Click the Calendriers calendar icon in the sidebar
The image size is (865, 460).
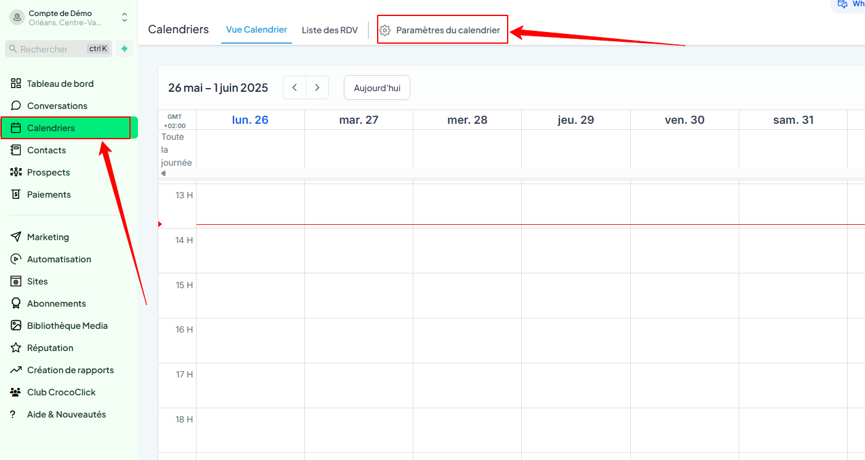click(16, 128)
